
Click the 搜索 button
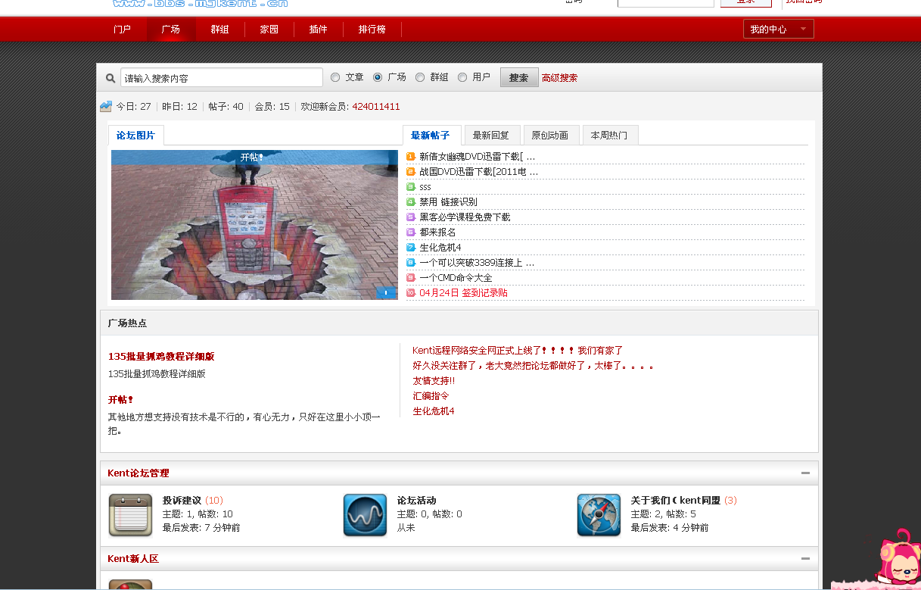click(x=519, y=77)
